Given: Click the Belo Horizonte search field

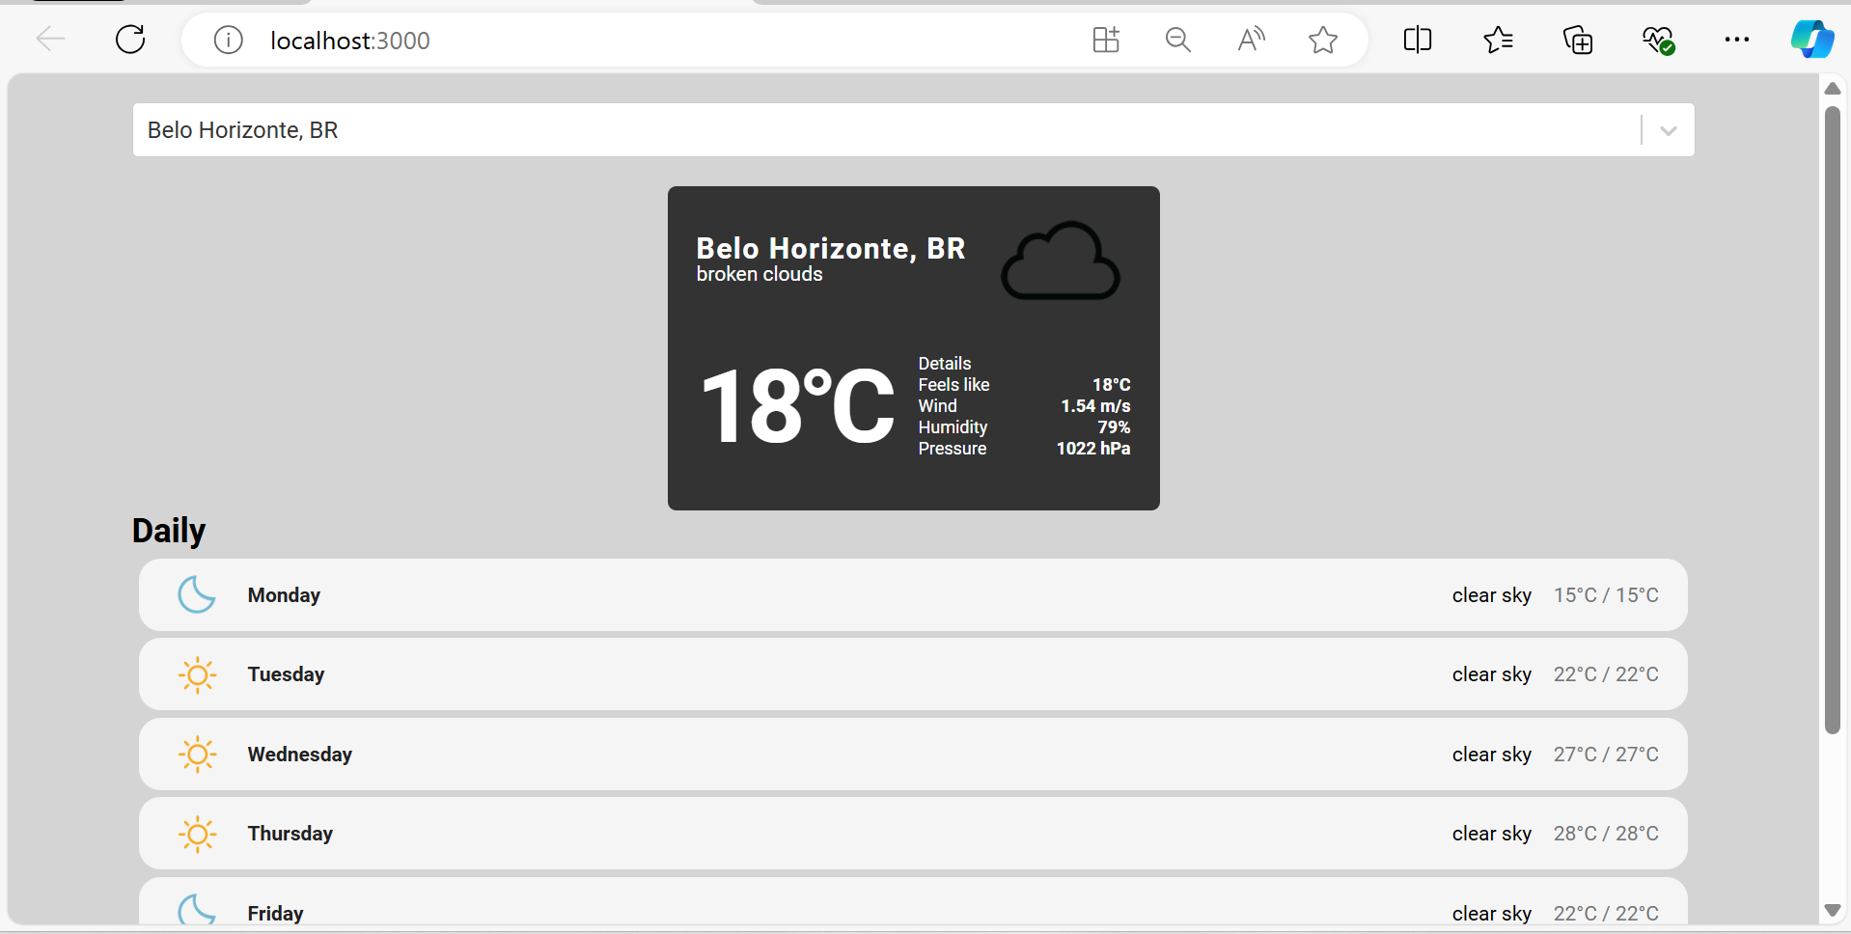Looking at the screenshot, I should pos(869,130).
